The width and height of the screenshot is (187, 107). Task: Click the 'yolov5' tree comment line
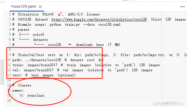[28, 35]
